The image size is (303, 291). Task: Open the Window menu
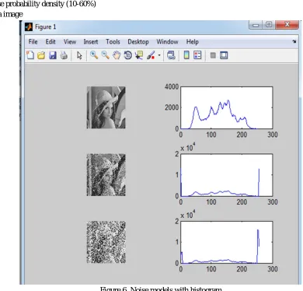(167, 42)
